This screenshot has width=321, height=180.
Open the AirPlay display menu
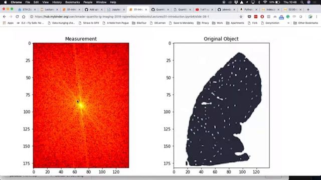coord(253,2)
